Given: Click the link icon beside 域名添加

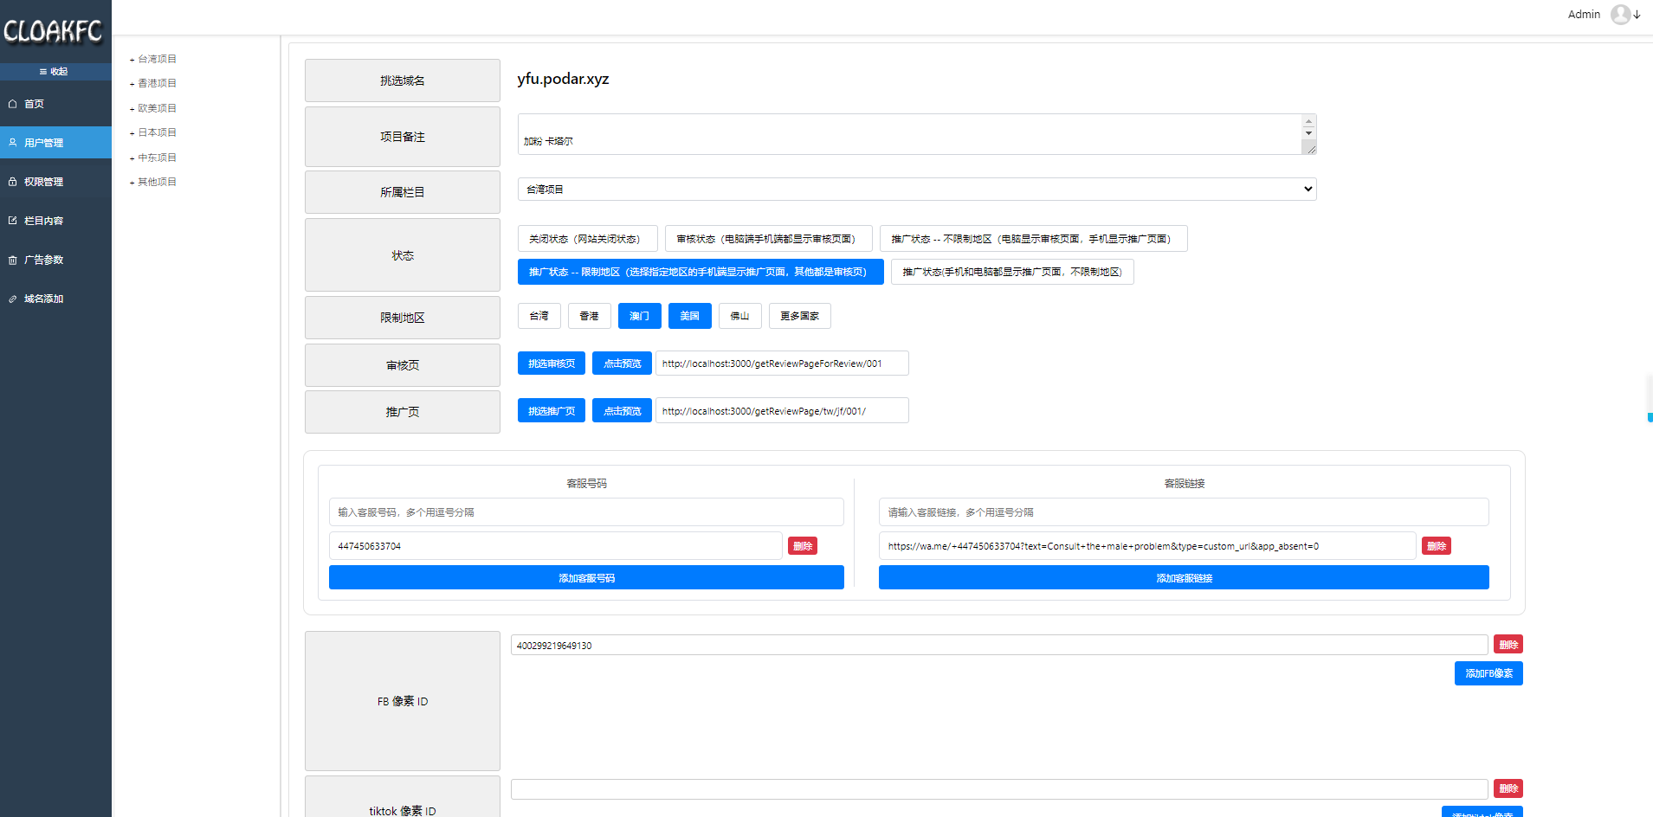Looking at the screenshot, I should (x=13, y=299).
